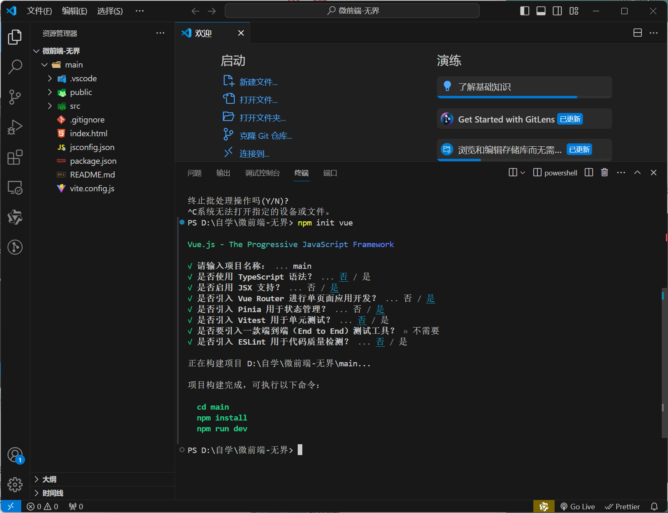The width and height of the screenshot is (668, 513).
Task: Open Get Started with GitLens walkthrough
Action: click(x=525, y=119)
